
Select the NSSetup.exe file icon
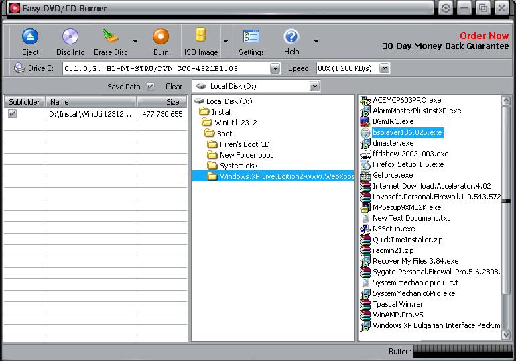365,229
